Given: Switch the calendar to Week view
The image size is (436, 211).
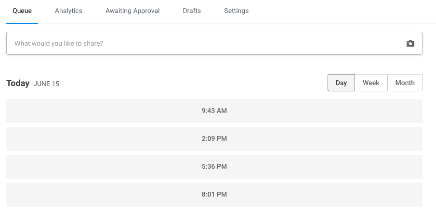Looking at the screenshot, I should [371, 83].
